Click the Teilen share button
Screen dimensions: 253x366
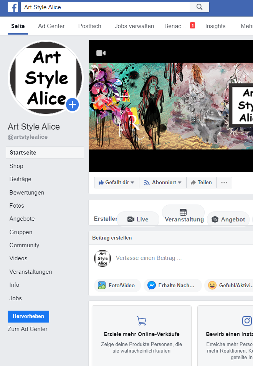point(201,183)
